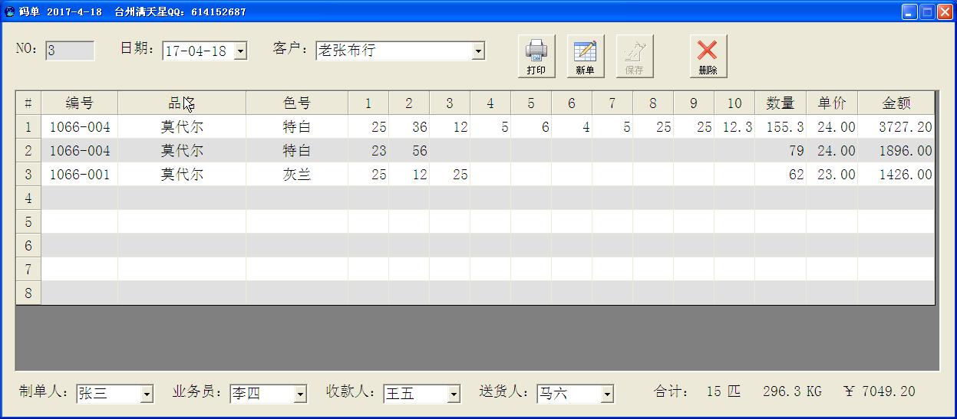Close the 码单 window

pos(944,11)
